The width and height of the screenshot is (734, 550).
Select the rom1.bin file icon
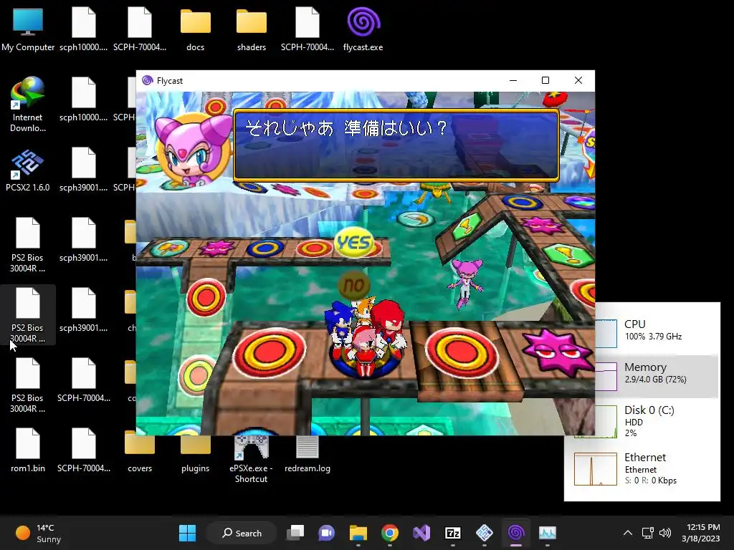click(x=28, y=451)
